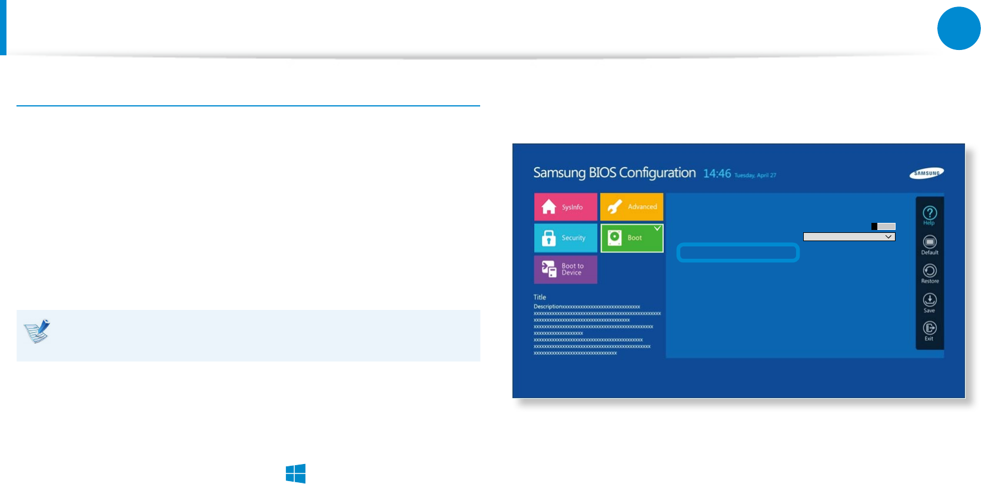Click the checkmark on Boot tile
The width and height of the screenshot is (985, 484).
[657, 228]
